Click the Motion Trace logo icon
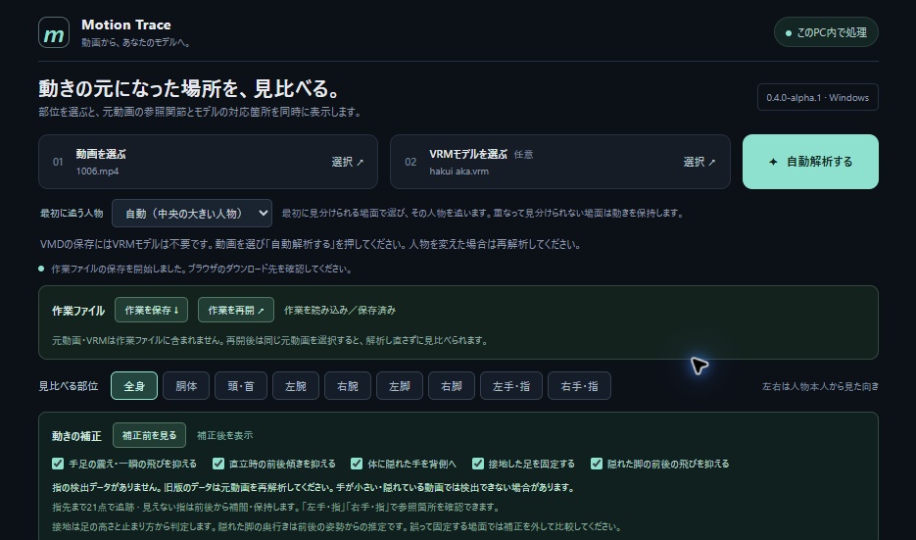 tap(54, 32)
